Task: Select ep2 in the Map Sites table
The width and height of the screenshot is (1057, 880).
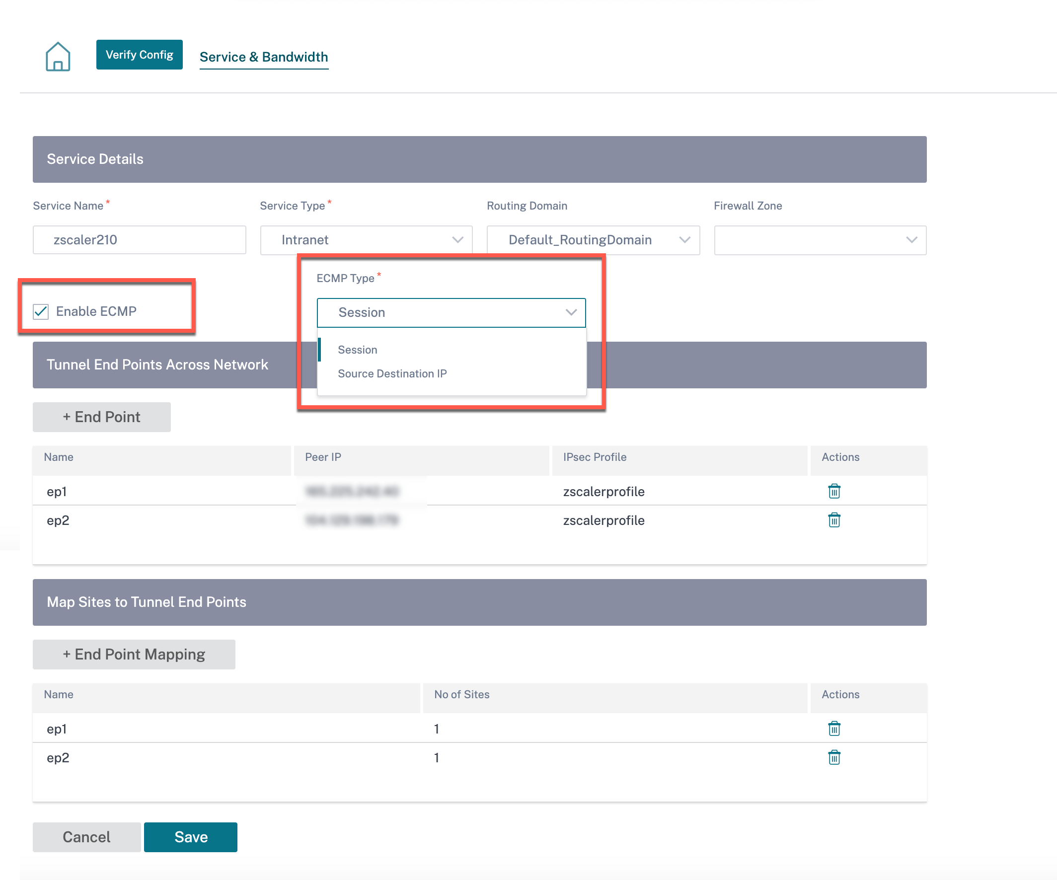Action: tap(58, 757)
